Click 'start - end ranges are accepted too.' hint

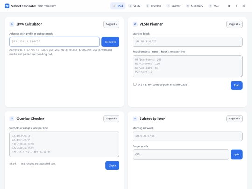coord(32,164)
